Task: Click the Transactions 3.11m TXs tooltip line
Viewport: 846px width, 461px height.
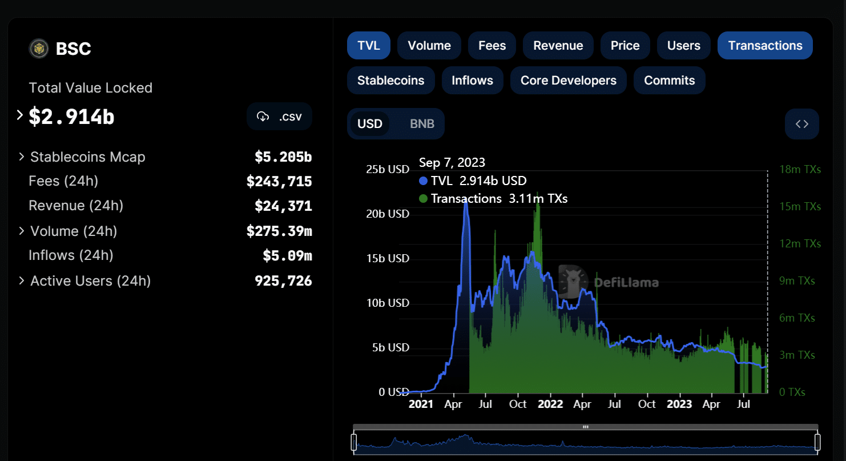Action: [x=493, y=199]
